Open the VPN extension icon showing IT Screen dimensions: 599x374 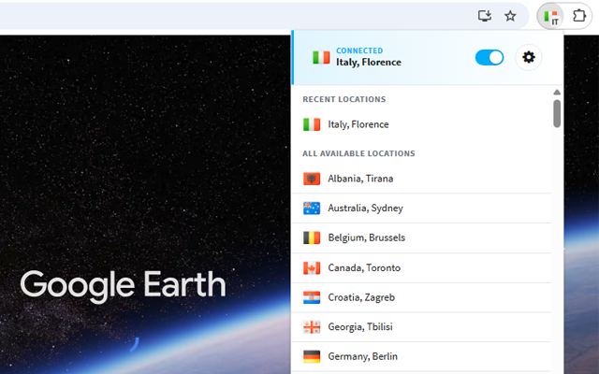point(551,17)
